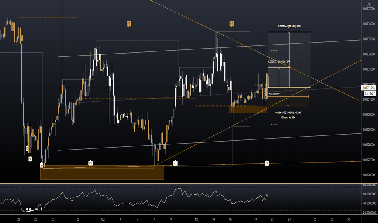Image resolution: width=378 pixels, height=223 pixels.
Task: Click RSI scale value 60.0000000
Action: pyautogui.click(x=369, y=194)
